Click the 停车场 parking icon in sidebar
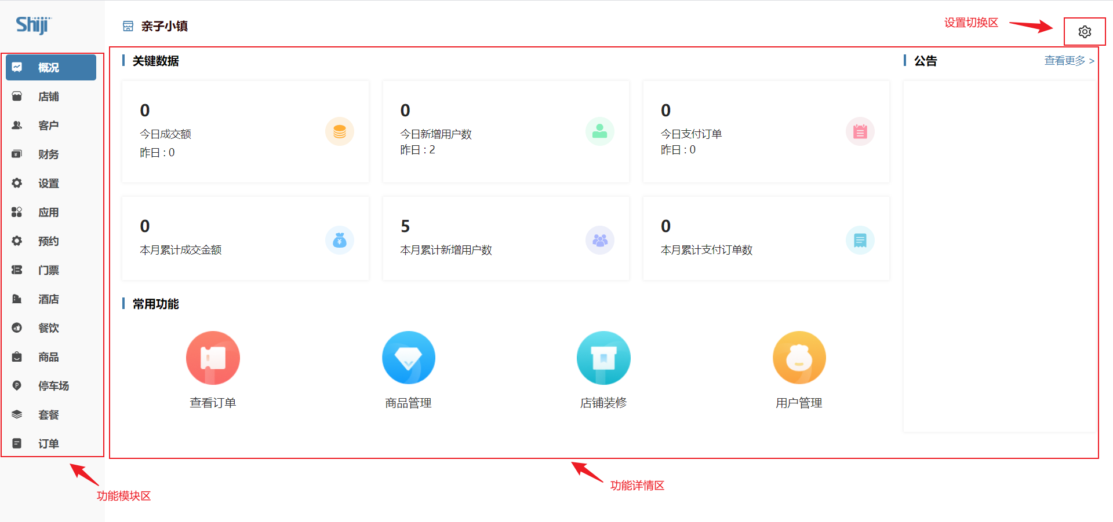Screen dimensions: 1113x522 (x=17, y=385)
